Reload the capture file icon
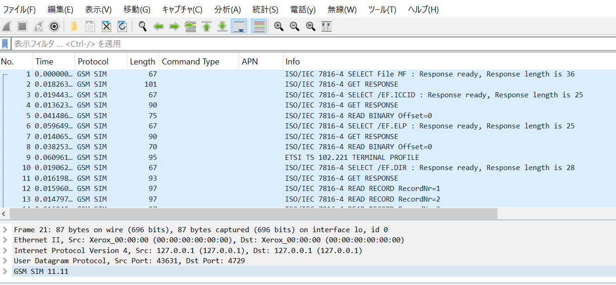The image size is (616, 285). click(122, 27)
